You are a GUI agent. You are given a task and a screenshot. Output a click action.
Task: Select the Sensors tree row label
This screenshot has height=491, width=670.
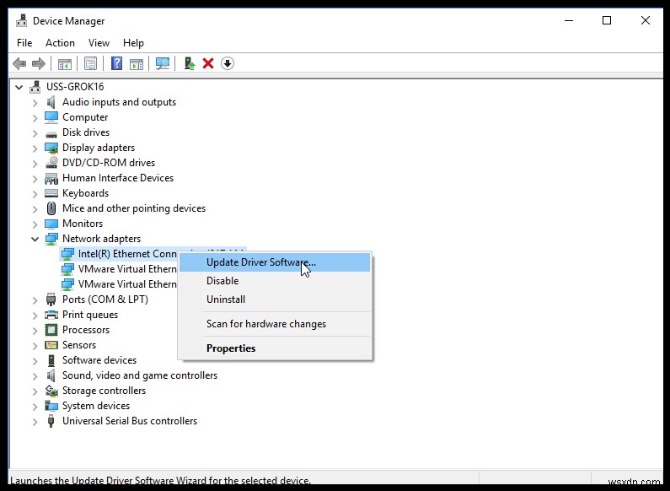pos(79,345)
